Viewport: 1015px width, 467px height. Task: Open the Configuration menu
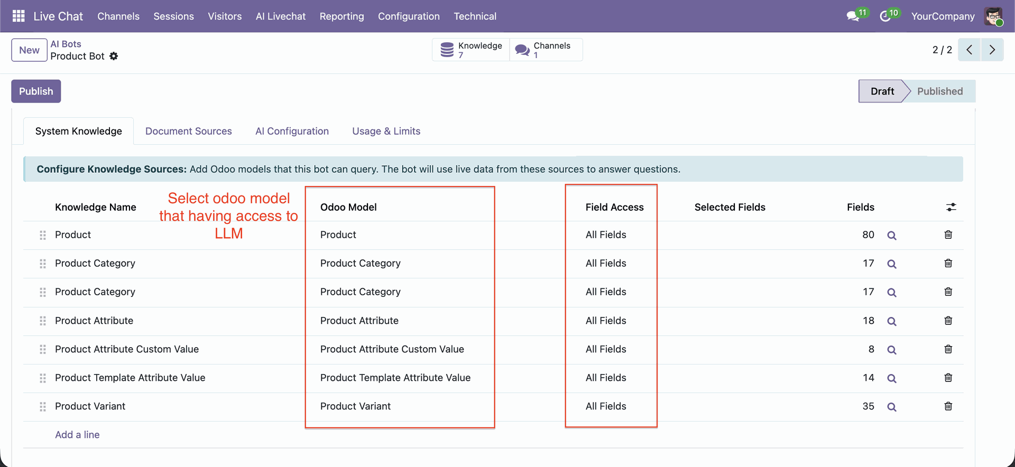point(408,16)
